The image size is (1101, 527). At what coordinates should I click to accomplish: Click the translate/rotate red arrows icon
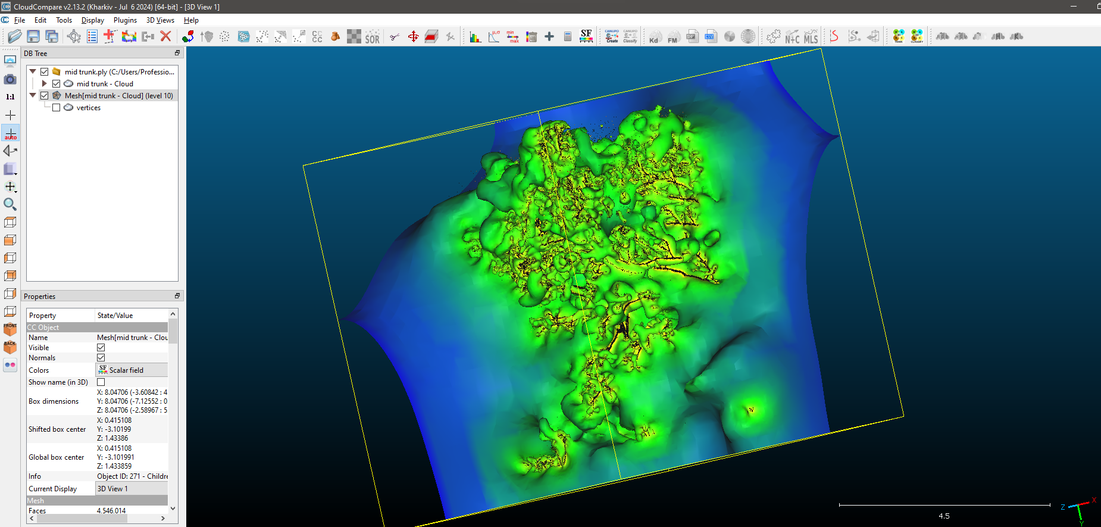(413, 36)
